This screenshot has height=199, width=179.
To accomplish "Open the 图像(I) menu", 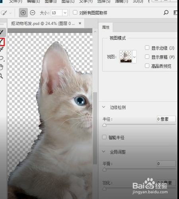I will [51, 2].
